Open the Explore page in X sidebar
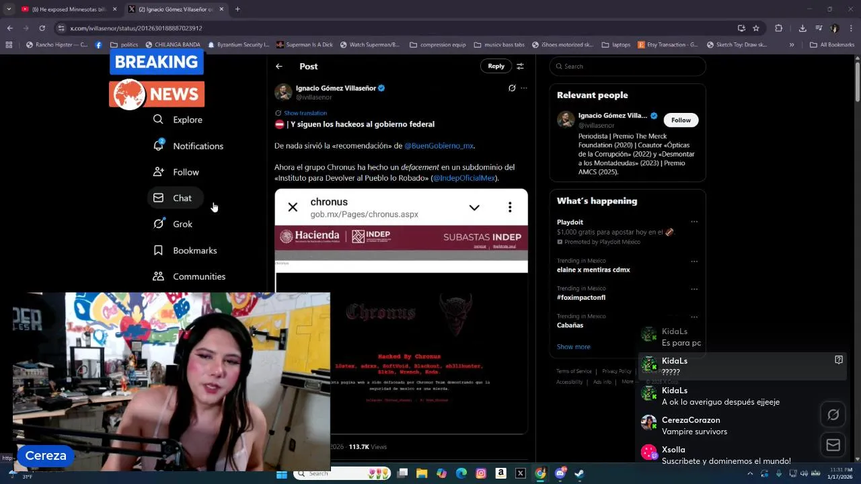This screenshot has width=861, height=484. pyautogui.click(x=178, y=120)
